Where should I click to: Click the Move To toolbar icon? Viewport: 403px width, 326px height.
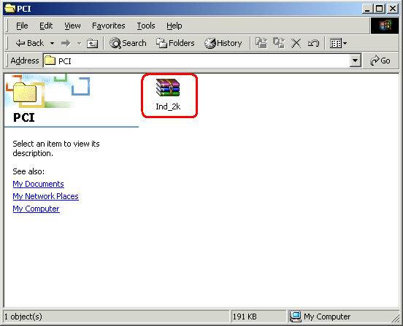click(x=261, y=43)
